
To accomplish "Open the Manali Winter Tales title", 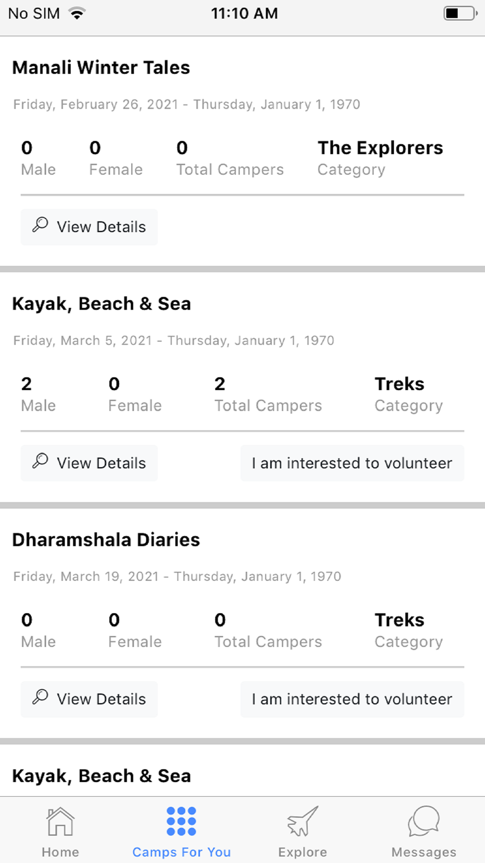I will tap(101, 67).
